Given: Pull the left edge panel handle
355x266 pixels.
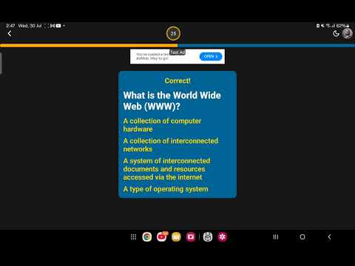Looking at the screenshot, I should (1, 64).
